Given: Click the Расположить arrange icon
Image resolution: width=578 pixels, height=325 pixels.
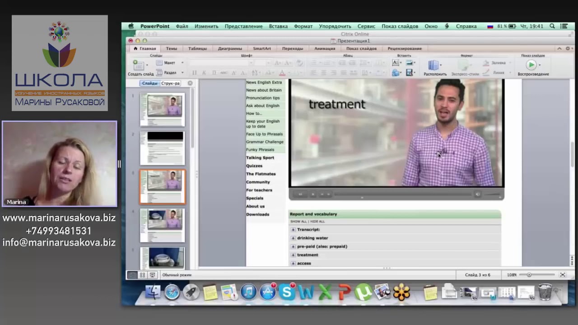Looking at the screenshot, I should (x=433, y=65).
